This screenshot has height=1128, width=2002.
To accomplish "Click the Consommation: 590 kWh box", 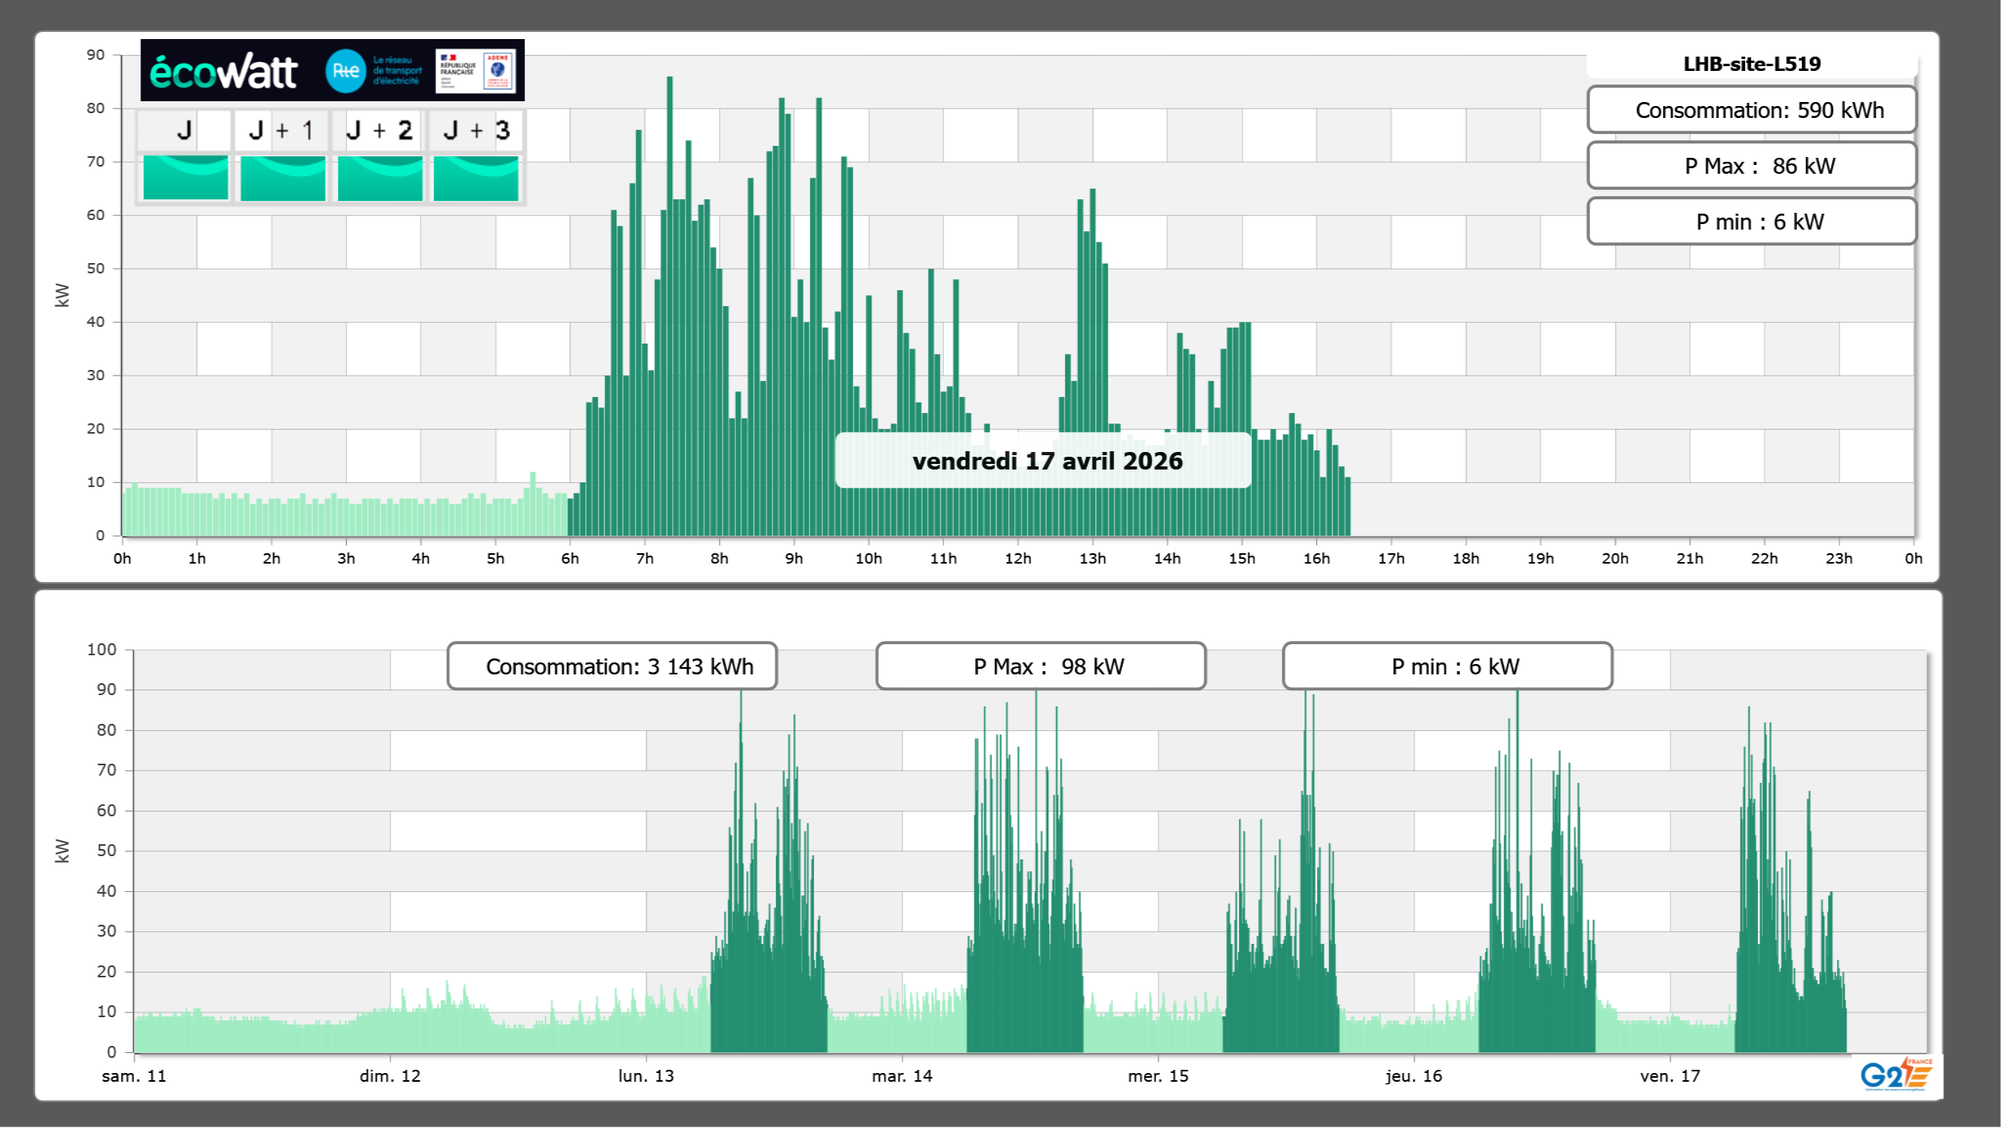I will point(1751,110).
